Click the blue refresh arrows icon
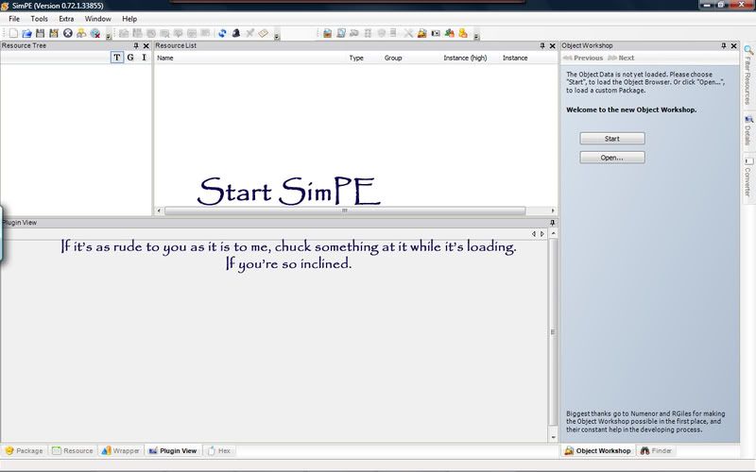Image resolution: width=756 pixels, height=472 pixels. coord(222,33)
